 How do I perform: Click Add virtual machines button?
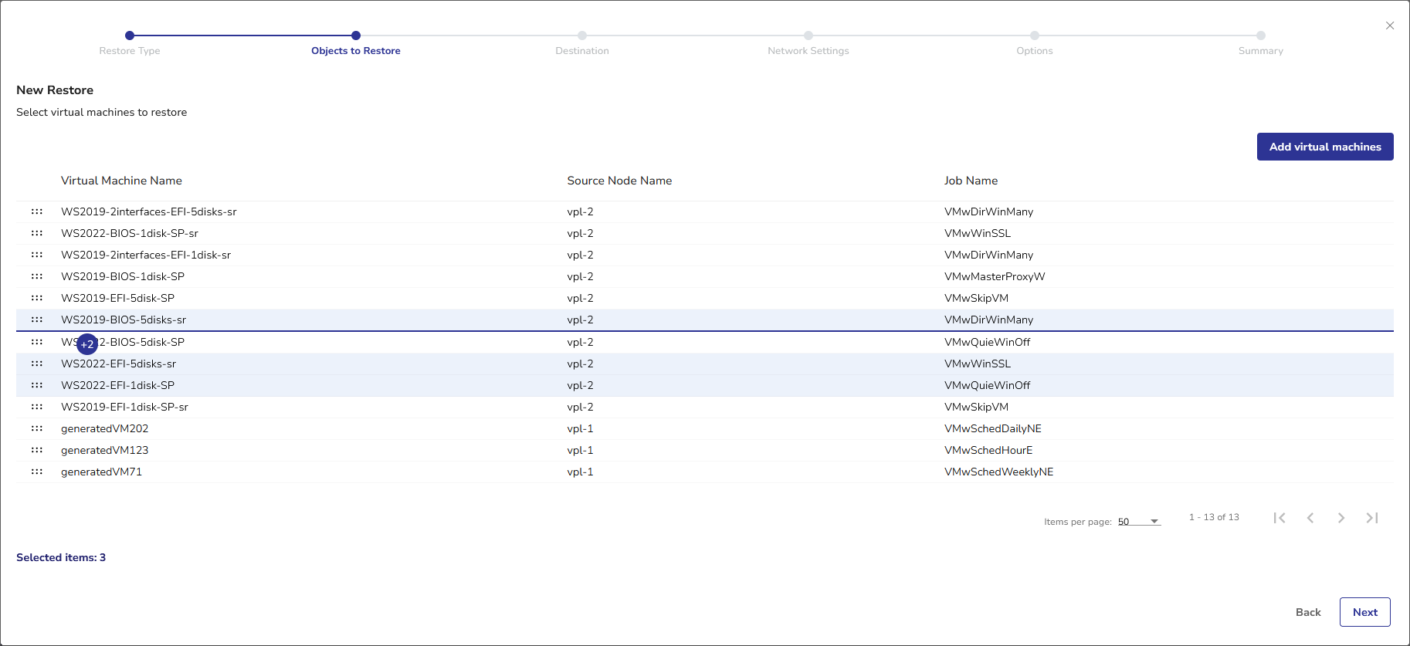point(1324,147)
